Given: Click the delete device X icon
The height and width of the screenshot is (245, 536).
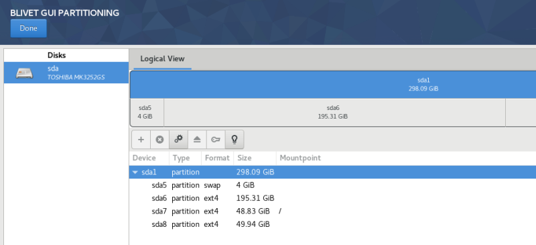Looking at the screenshot, I should (159, 140).
